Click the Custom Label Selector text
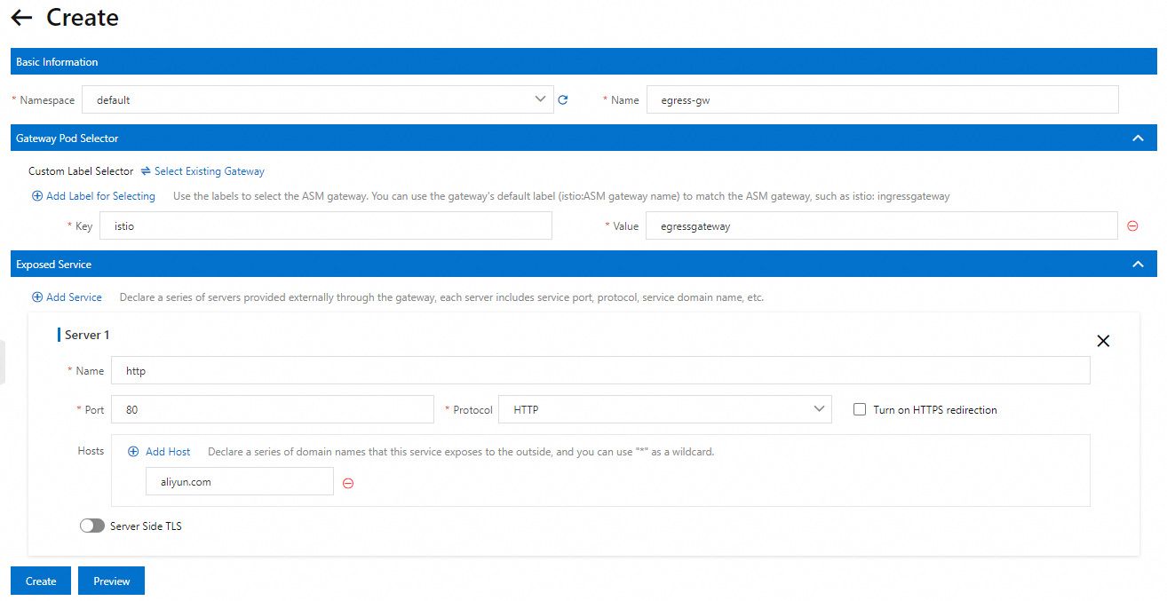Image resolution: width=1167 pixels, height=601 pixels. (x=81, y=171)
